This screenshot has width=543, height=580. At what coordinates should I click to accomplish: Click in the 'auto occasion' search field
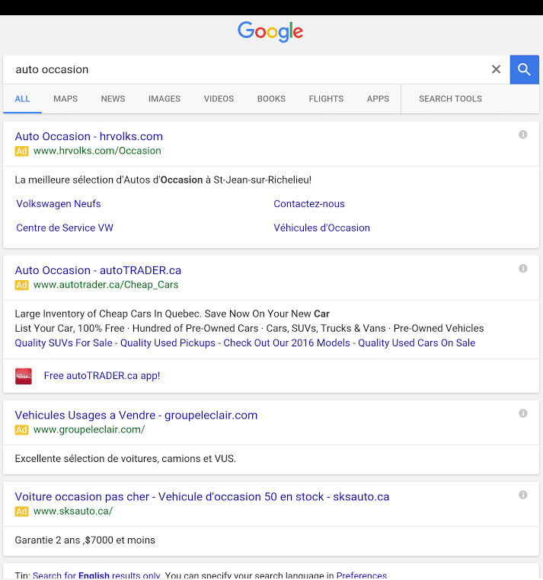click(244, 69)
